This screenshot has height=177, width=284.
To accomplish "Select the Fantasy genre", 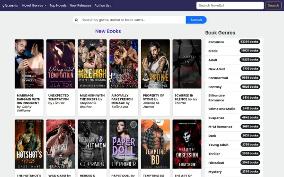I will [x=234, y=87].
